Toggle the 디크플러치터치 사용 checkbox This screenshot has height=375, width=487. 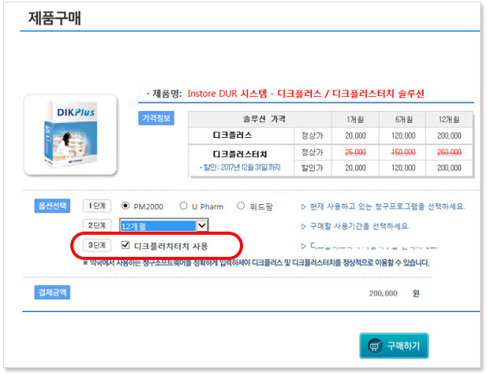(125, 245)
